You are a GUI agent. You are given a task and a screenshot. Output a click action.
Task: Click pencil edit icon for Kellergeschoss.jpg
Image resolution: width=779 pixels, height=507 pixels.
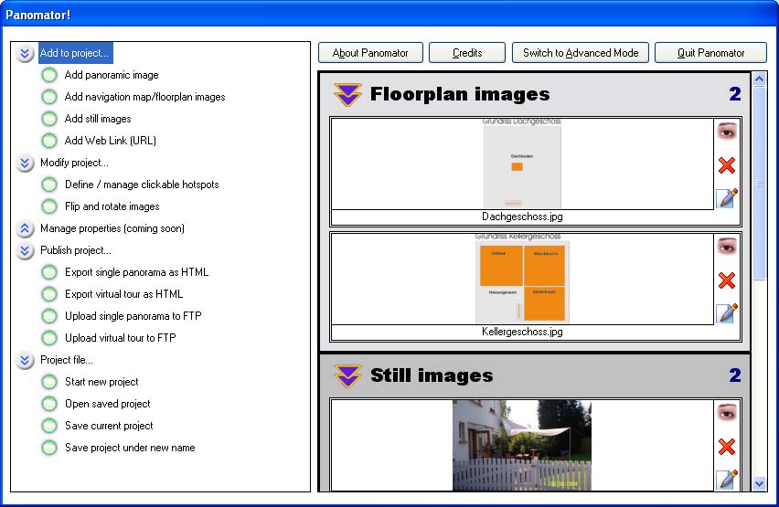click(x=727, y=313)
